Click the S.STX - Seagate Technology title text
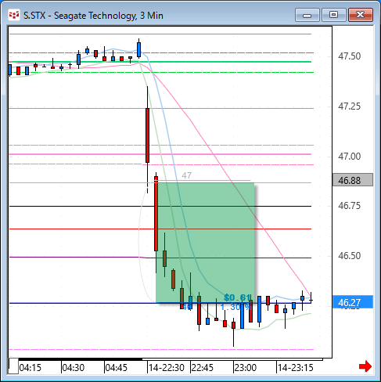This screenshot has height=382, width=381. [93, 16]
